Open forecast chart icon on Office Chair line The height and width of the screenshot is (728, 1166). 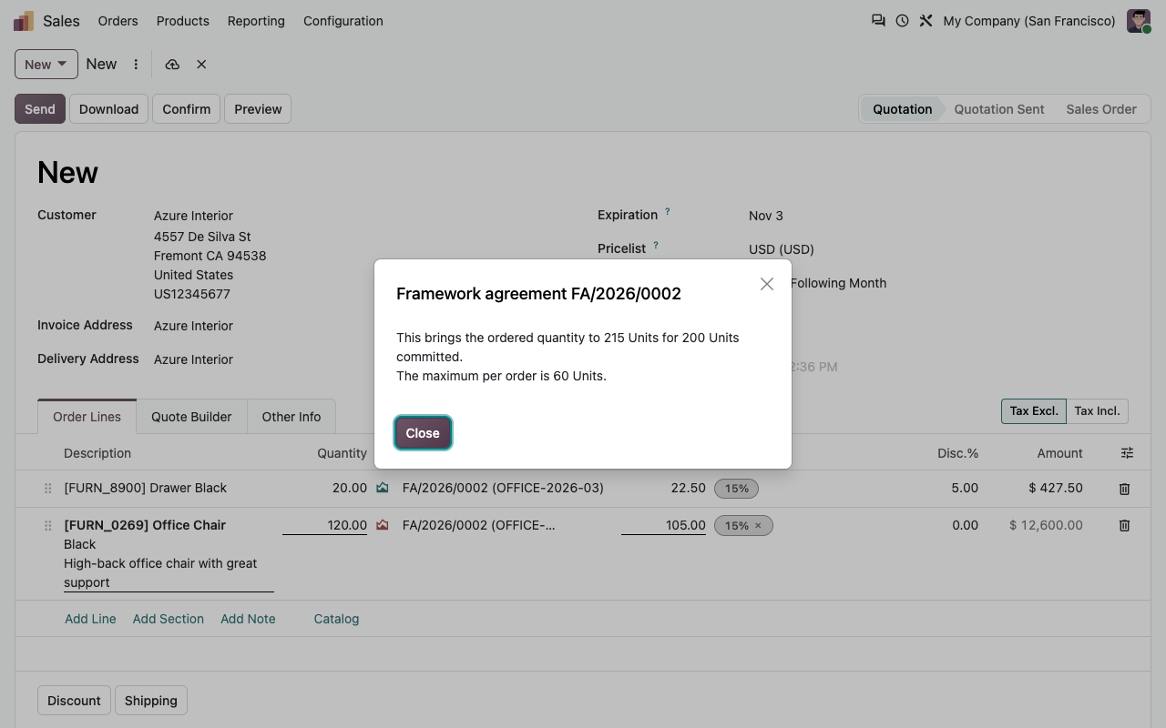pyautogui.click(x=383, y=525)
